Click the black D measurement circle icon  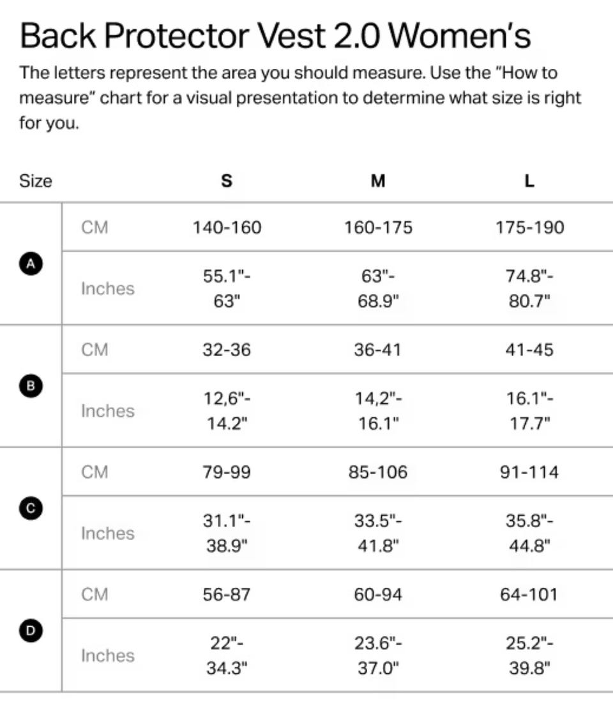[31, 631]
